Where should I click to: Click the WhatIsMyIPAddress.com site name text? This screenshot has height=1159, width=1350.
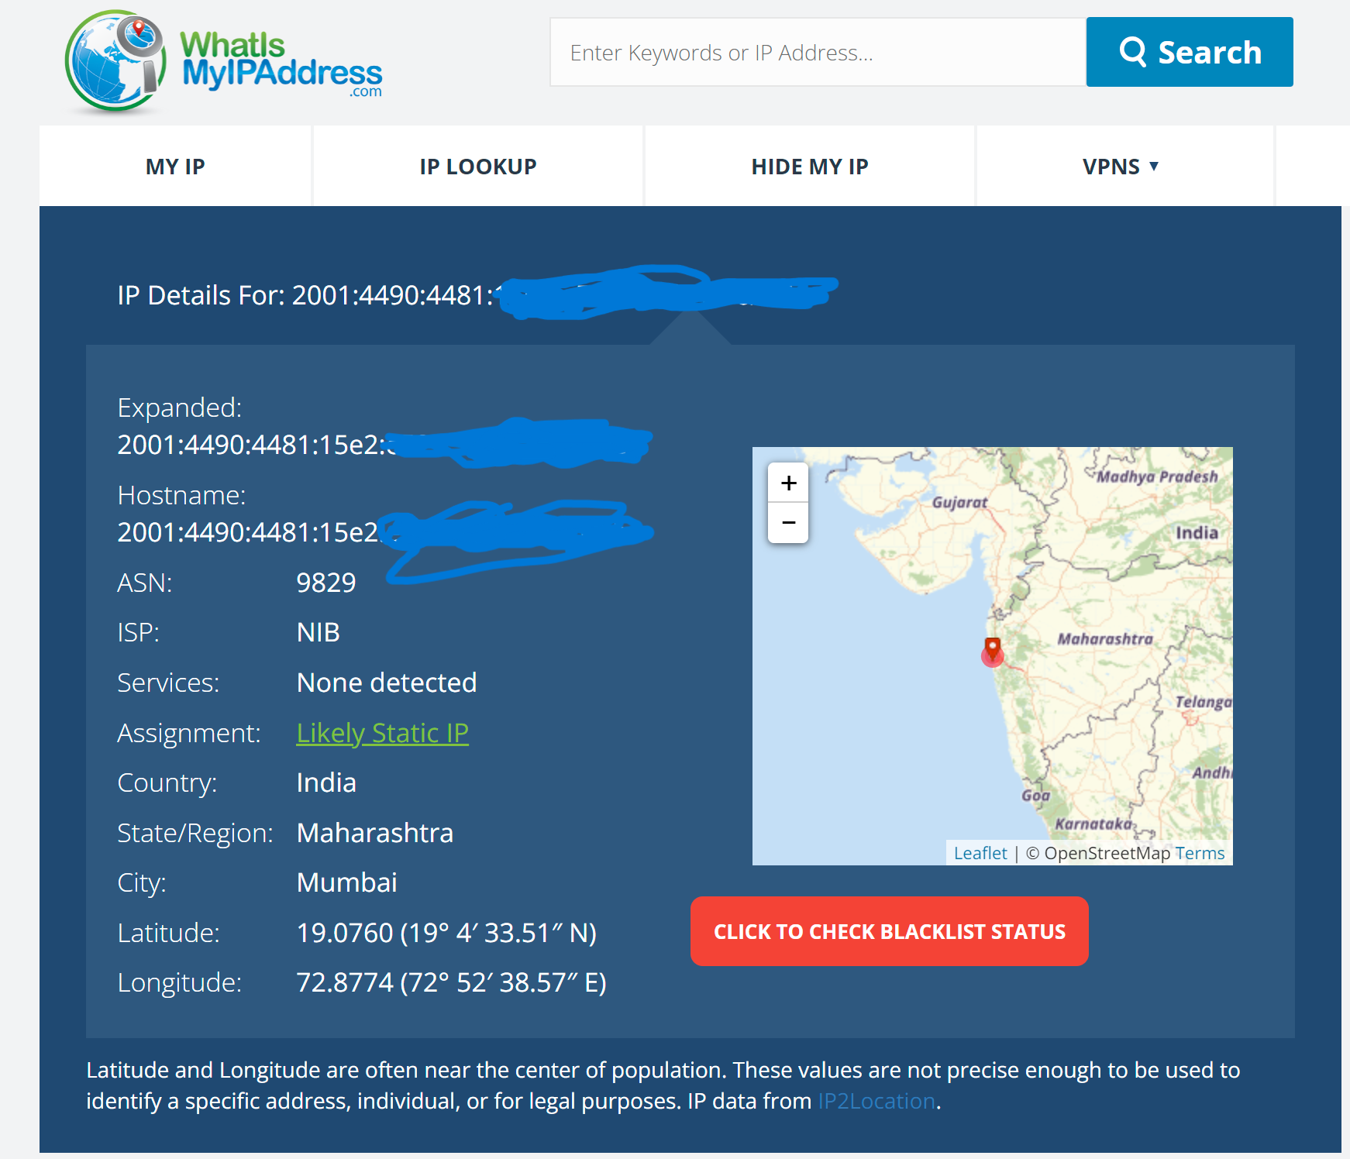coord(281,62)
